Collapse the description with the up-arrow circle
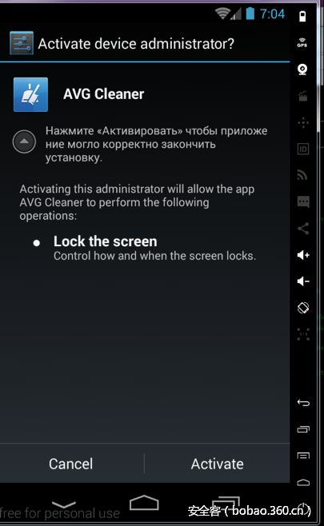 click(x=24, y=141)
